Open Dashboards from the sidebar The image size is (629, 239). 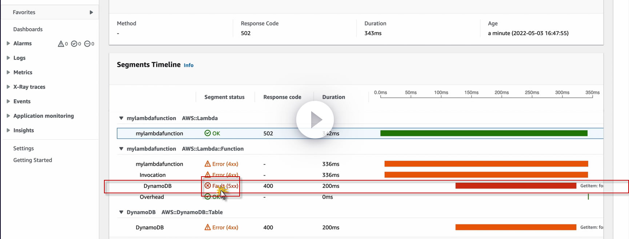click(x=28, y=29)
